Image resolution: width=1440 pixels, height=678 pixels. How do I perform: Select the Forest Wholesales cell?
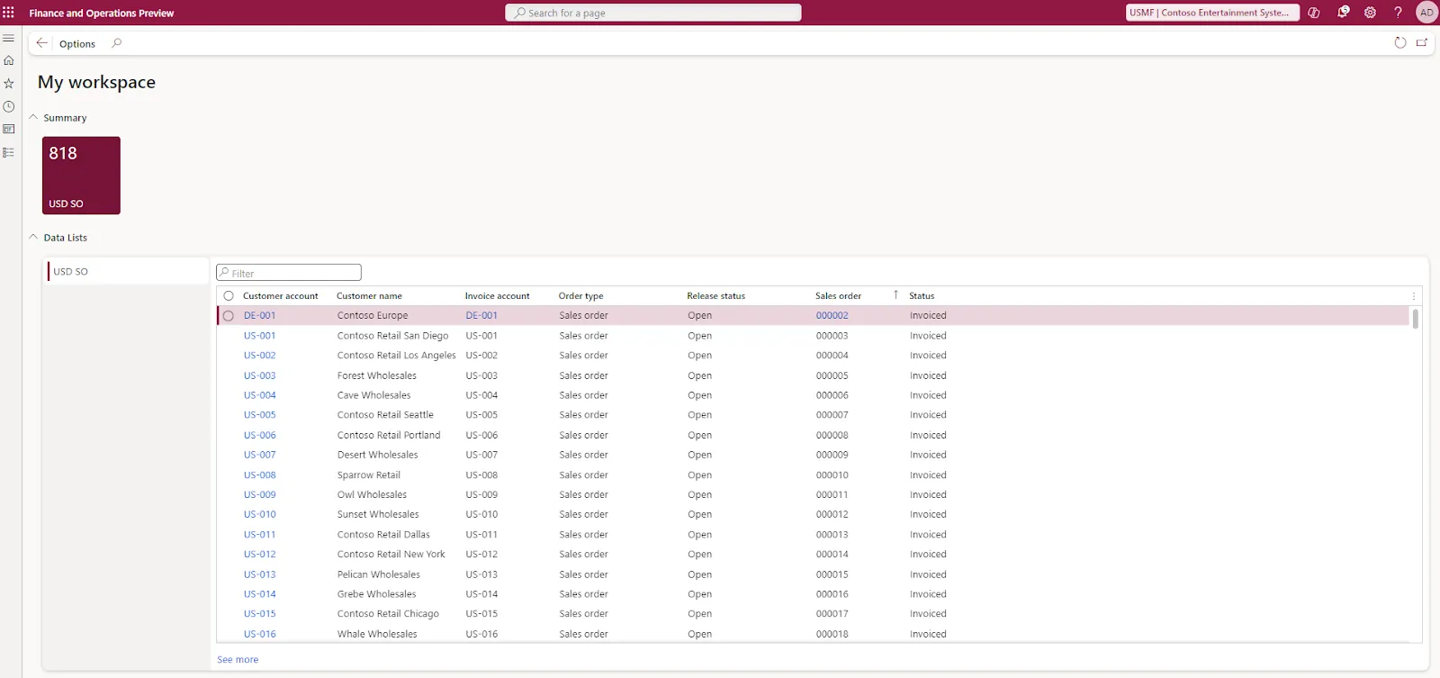[x=377, y=375]
